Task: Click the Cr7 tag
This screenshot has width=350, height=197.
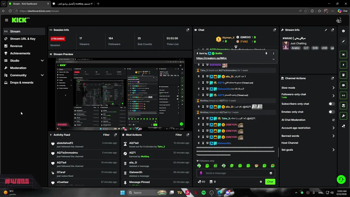Action: 306,48
